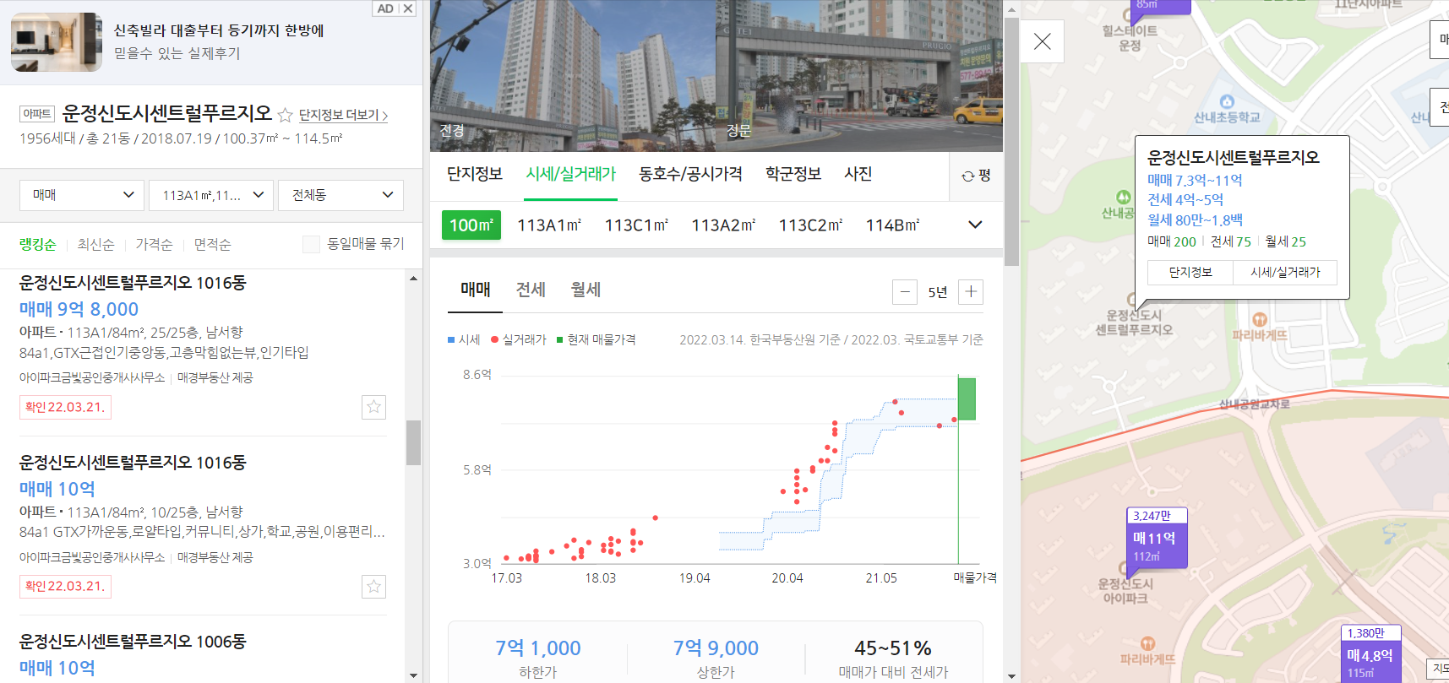Select the 113C1㎡ area type

[636, 225]
